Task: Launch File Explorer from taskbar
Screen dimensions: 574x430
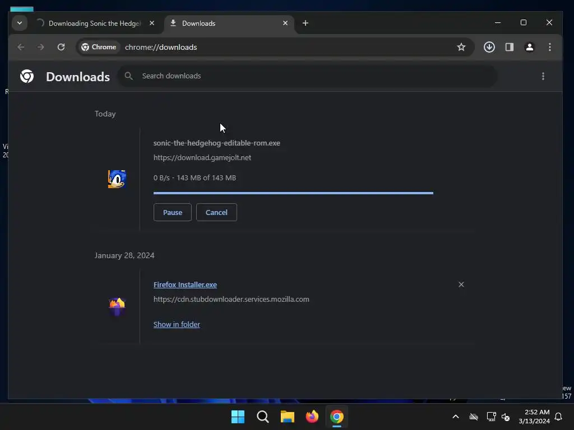Action: (x=288, y=417)
